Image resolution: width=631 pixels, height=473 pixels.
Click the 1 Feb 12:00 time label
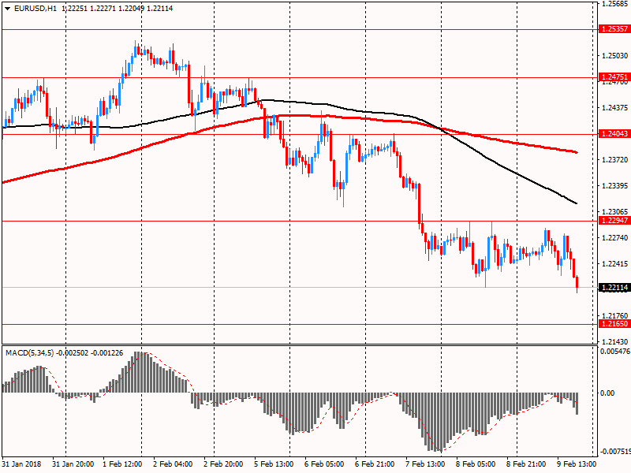(x=122, y=464)
